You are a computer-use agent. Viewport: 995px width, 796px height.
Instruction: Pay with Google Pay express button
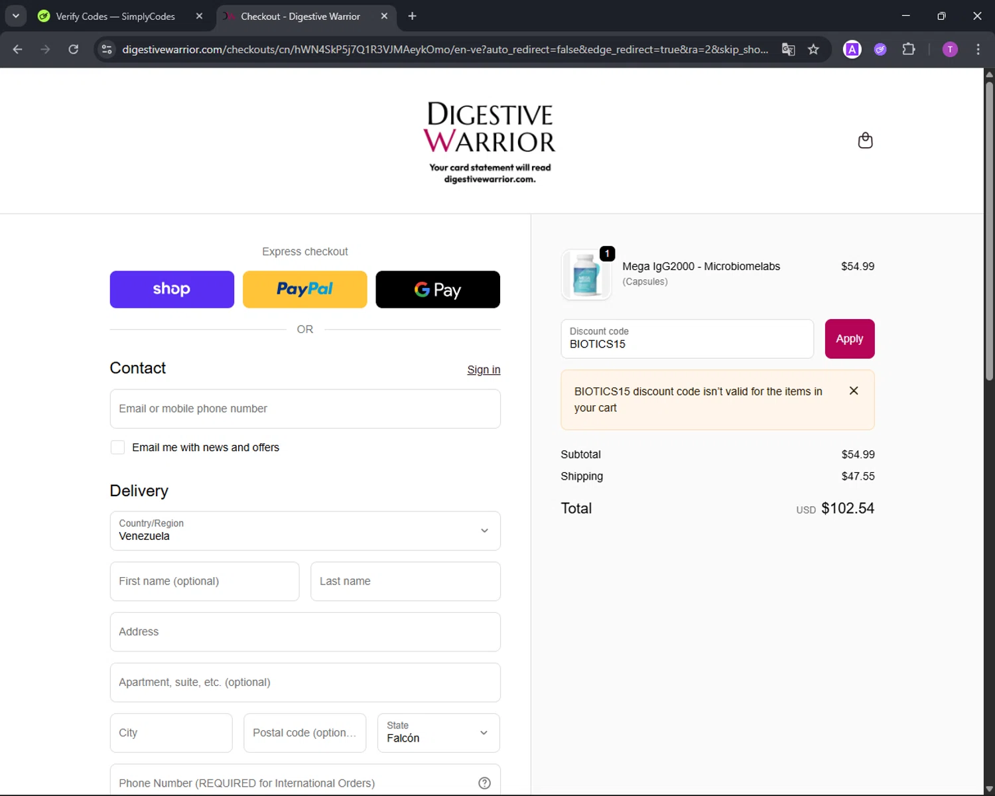[438, 289]
